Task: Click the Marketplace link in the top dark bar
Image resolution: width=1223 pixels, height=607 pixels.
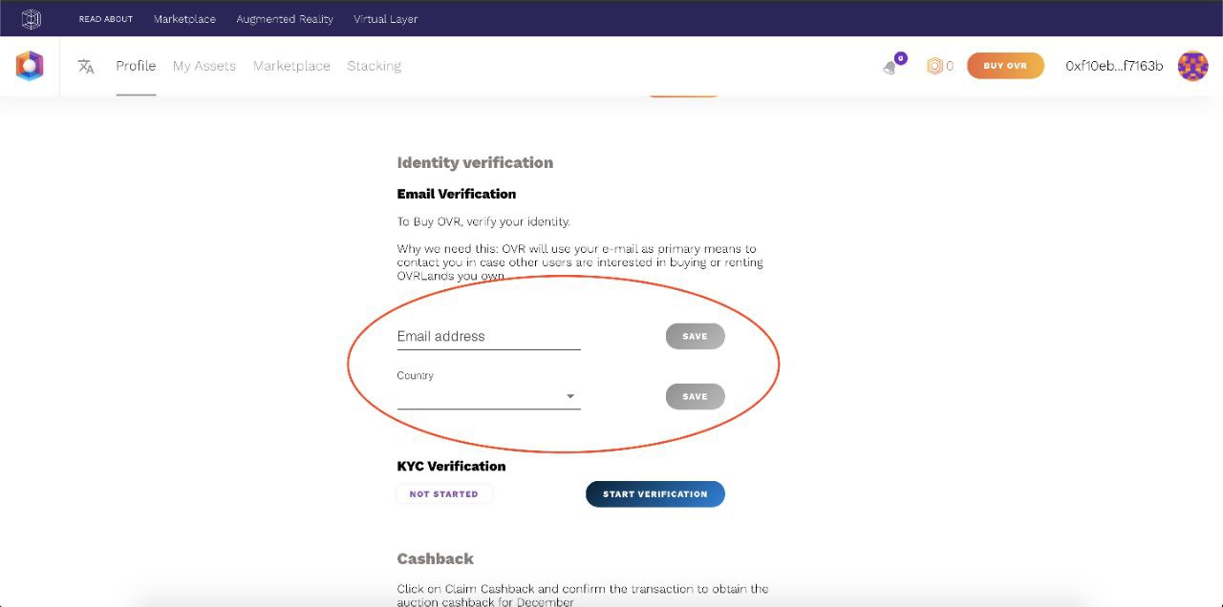Action: pos(184,18)
